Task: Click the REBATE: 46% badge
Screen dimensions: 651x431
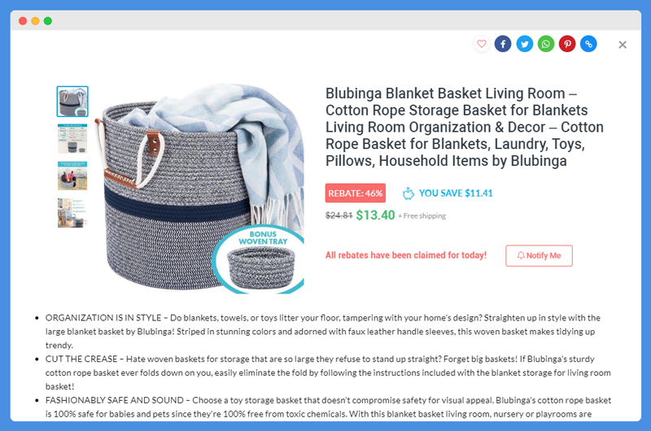Action: click(356, 194)
